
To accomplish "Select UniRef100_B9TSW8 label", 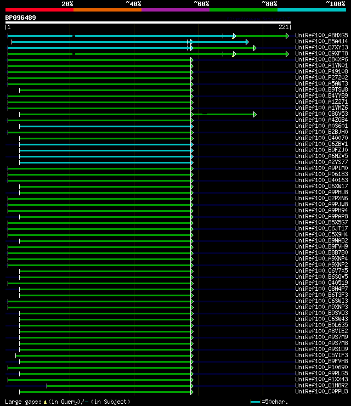I will click(x=321, y=89).
